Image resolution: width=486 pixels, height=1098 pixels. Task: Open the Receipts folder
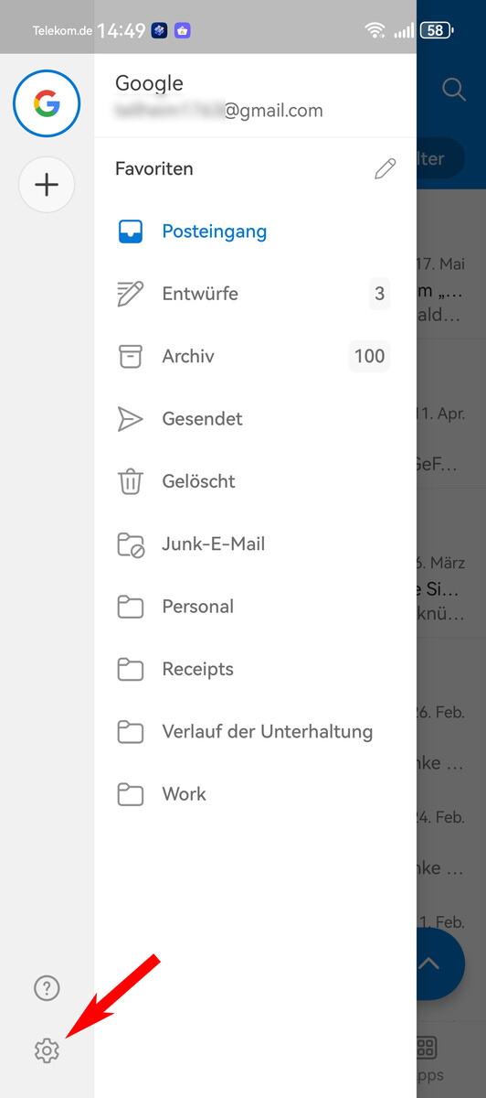[x=255, y=669]
